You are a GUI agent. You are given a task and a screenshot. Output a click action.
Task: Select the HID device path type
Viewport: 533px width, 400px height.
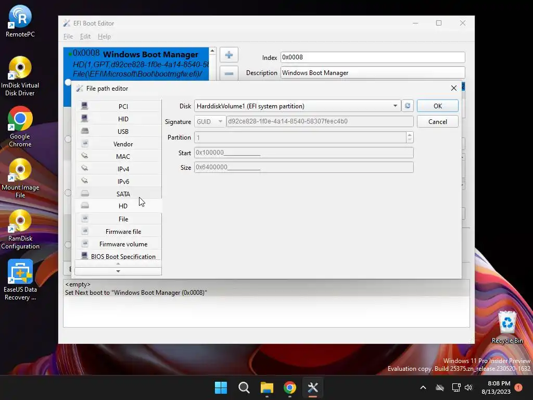118,119
